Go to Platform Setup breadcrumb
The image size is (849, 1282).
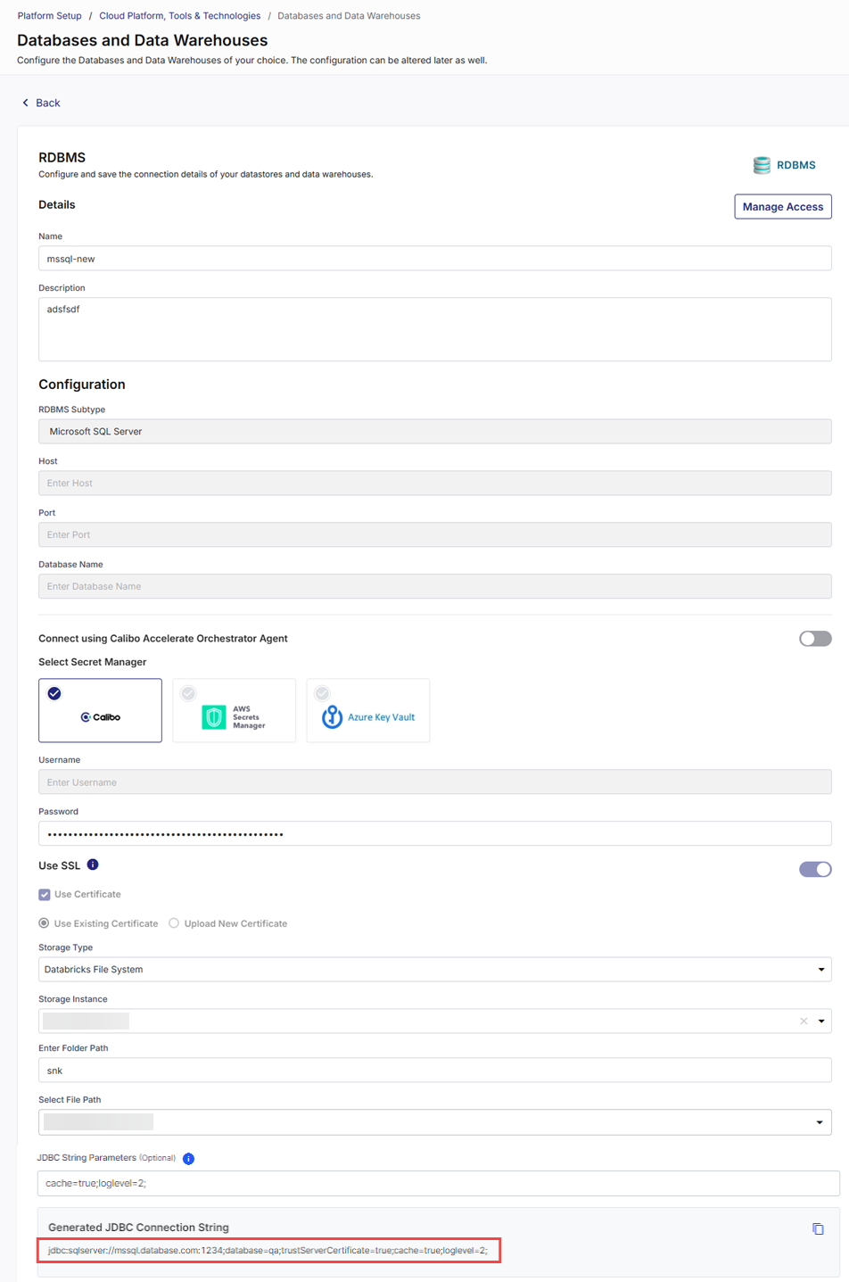click(49, 16)
